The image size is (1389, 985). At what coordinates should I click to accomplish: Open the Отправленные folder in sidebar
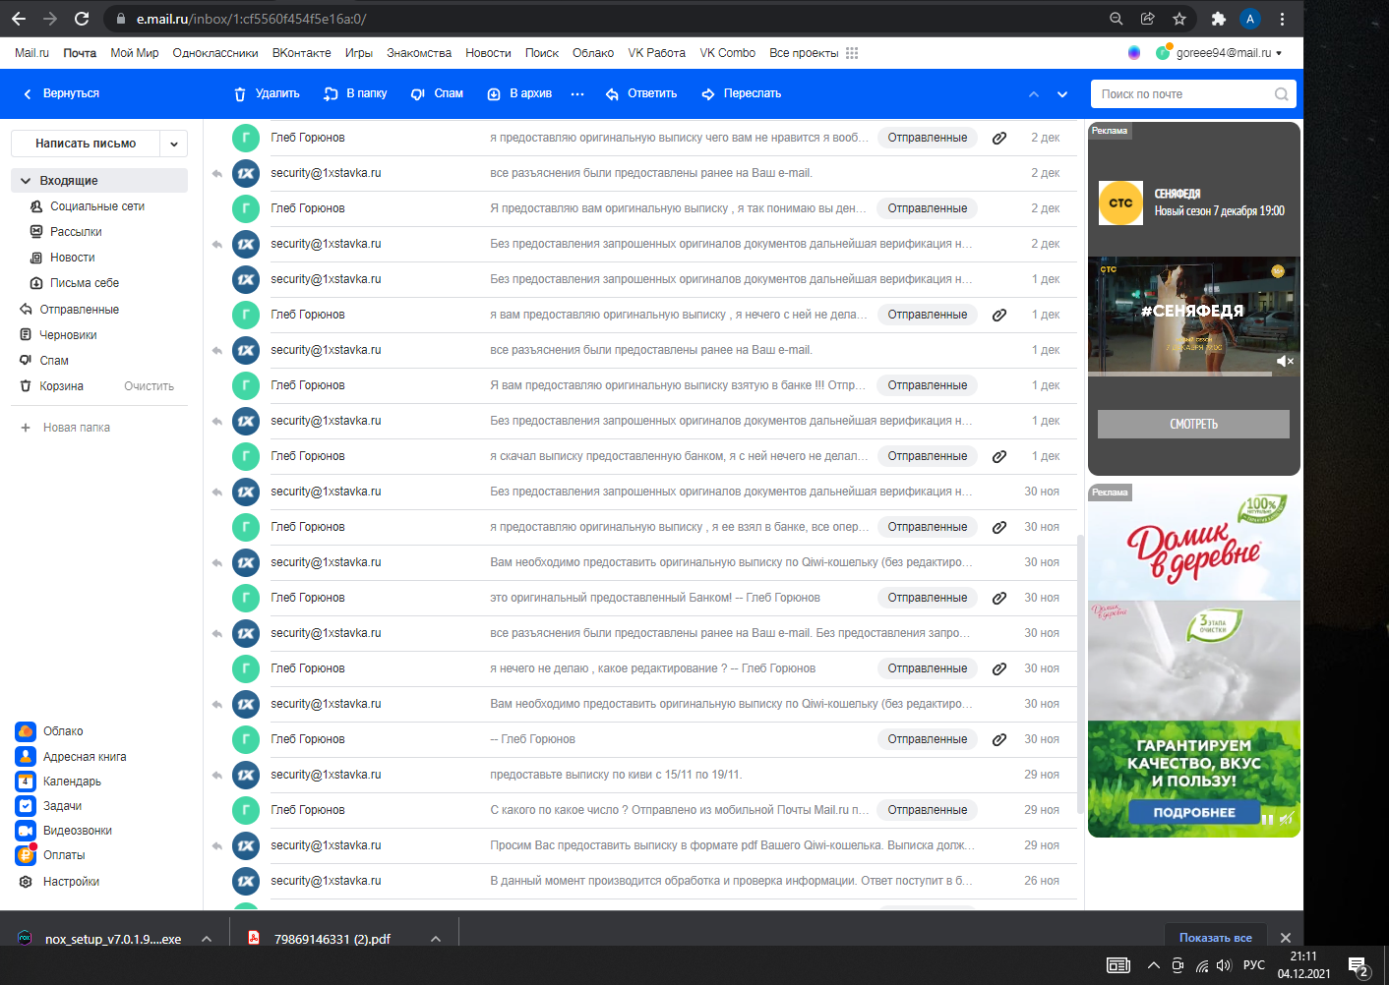(x=79, y=310)
